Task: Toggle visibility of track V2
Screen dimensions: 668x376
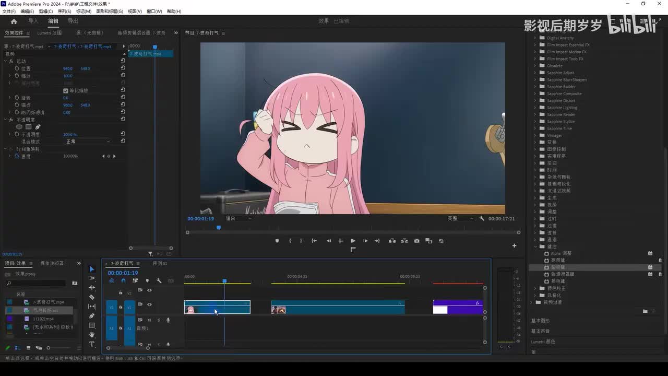Action: 149,290
